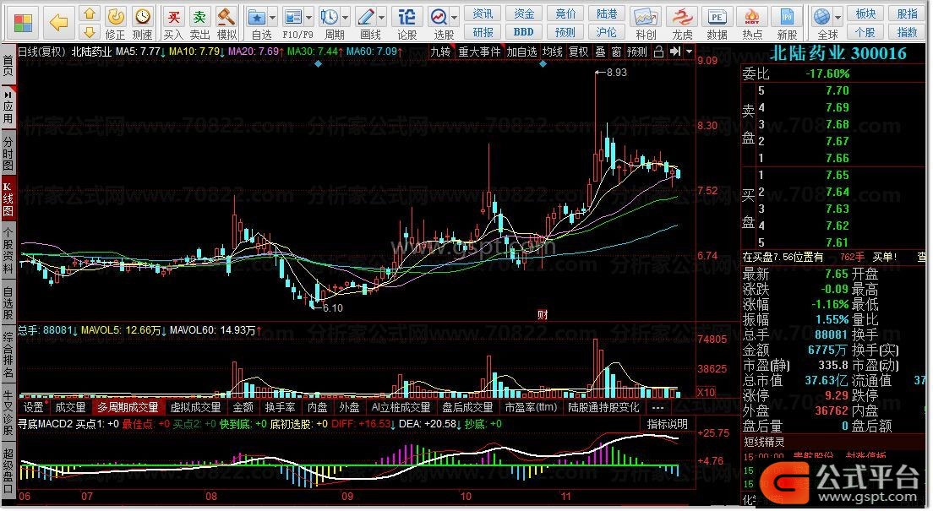
Task: Expand the 周期 period dropdown arrow
Action: (346, 17)
